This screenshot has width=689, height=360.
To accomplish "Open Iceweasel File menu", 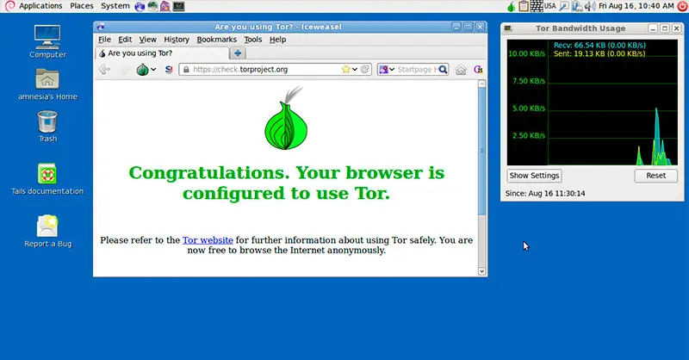I will click(104, 40).
